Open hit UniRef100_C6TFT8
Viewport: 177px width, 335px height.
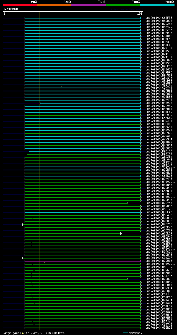(x=159, y=18)
